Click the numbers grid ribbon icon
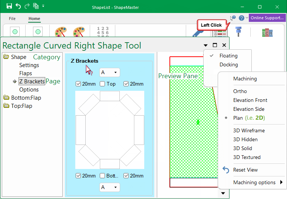The height and width of the screenshot is (199, 287). point(103,32)
